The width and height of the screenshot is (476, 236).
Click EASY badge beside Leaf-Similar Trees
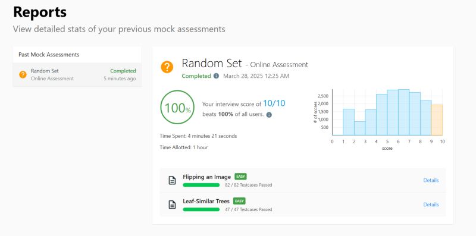pos(239,201)
